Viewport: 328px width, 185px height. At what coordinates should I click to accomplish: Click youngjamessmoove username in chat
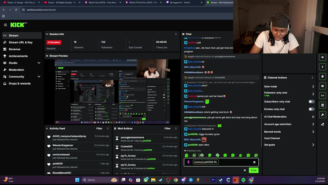pyautogui.click(x=195, y=117)
